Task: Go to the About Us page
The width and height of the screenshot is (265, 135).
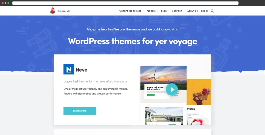Action: [x=193, y=11]
